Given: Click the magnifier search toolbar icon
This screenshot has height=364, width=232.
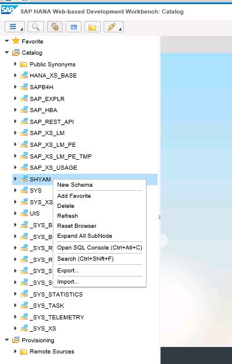Looking at the screenshot, I should (x=36, y=27).
